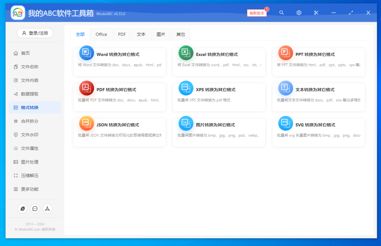Select 格式转换 in sidebar

pyautogui.click(x=35, y=107)
